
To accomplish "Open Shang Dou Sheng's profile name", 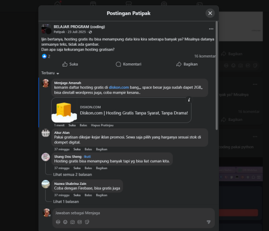I will click(68, 157).
